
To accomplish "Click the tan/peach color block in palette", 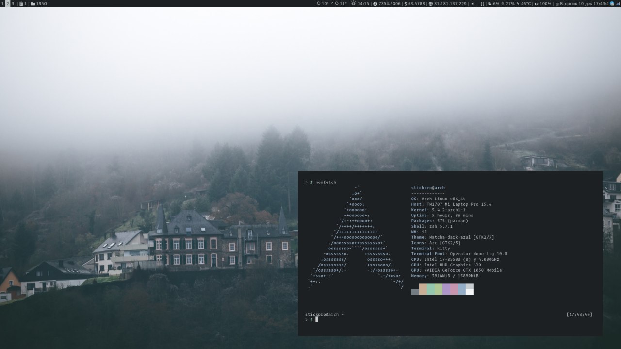I will [423, 289].
